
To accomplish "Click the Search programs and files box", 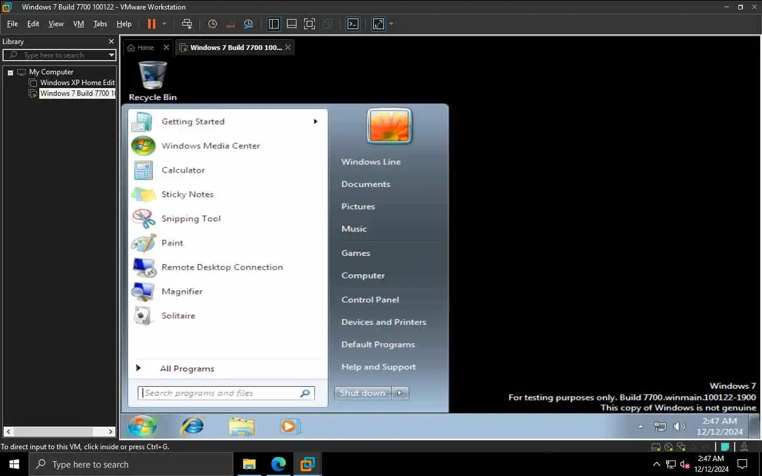I will [x=226, y=393].
